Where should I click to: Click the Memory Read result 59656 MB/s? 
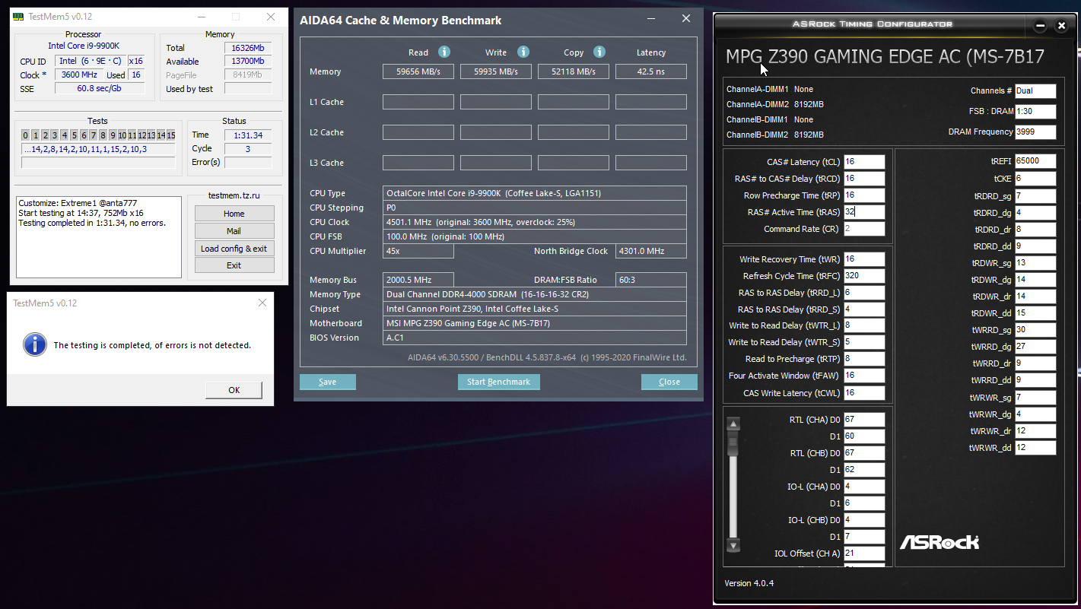click(x=418, y=71)
